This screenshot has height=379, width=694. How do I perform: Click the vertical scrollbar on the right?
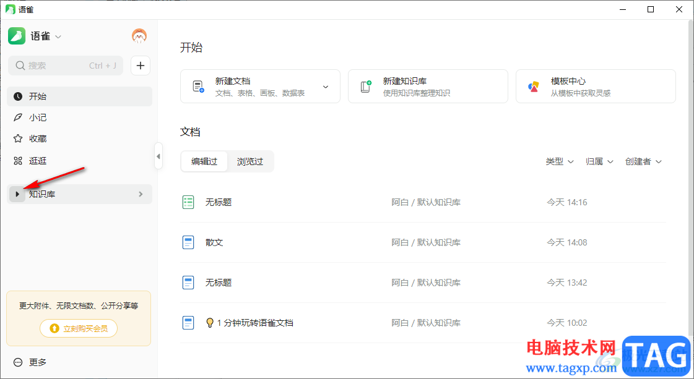(691, 177)
